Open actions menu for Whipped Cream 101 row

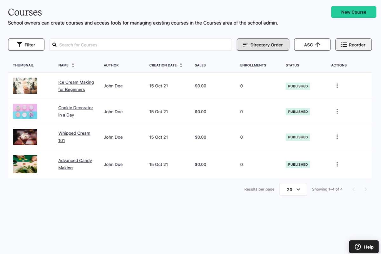point(337,137)
